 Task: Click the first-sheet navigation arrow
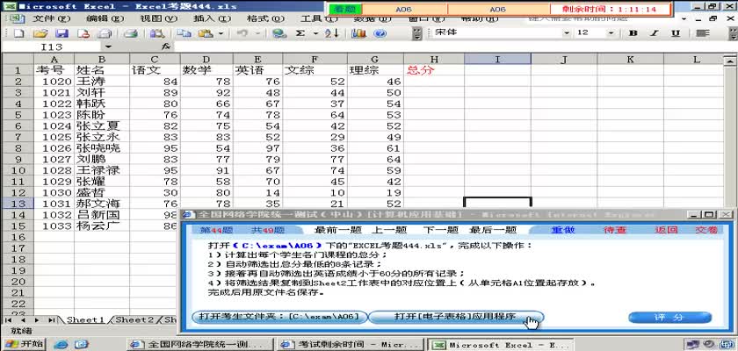click(x=9, y=320)
